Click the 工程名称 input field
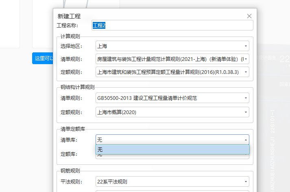290x192 pixels. (172, 25)
